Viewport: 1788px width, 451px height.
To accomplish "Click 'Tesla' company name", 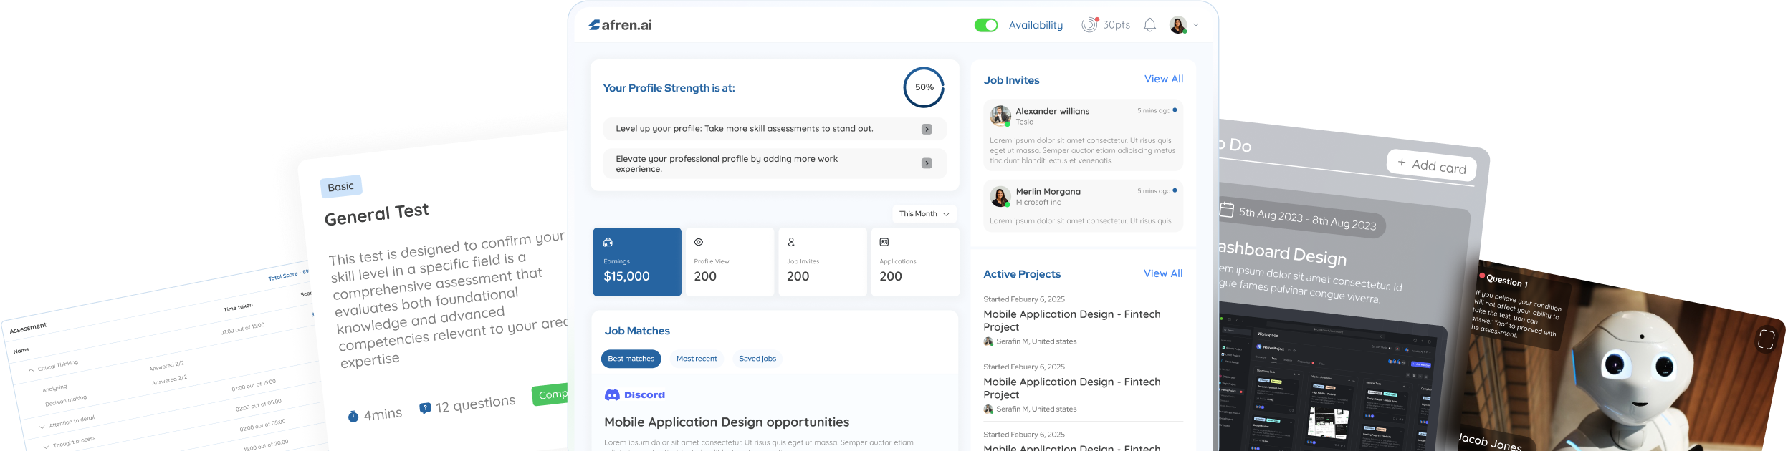I will coord(1025,122).
